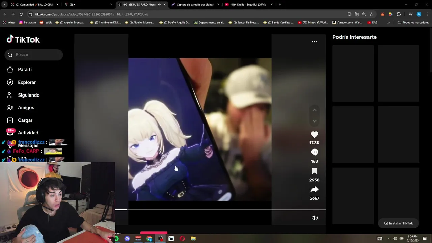Go to previous video up chevron

coord(314,110)
